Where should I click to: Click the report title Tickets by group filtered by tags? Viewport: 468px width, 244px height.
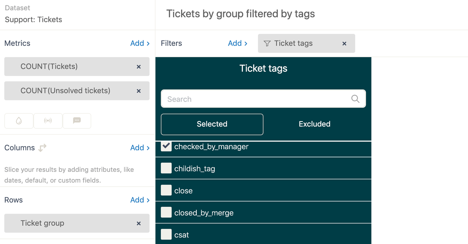coord(240,14)
